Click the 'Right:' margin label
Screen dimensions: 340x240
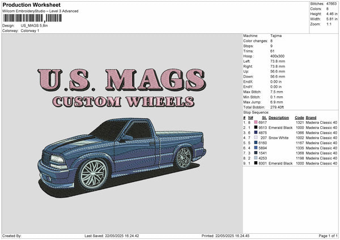pyautogui.click(x=248, y=66)
